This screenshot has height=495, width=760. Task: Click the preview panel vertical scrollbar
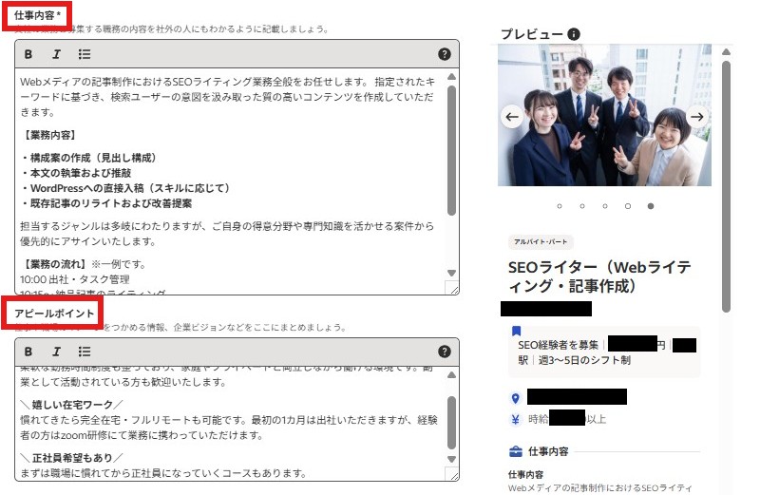(x=726, y=190)
